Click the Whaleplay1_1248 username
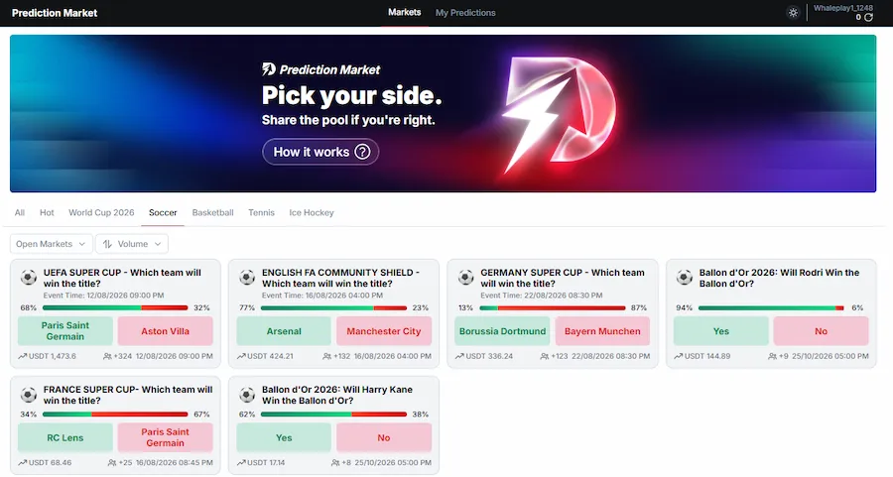The width and height of the screenshot is (893, 477). [842, 8]
